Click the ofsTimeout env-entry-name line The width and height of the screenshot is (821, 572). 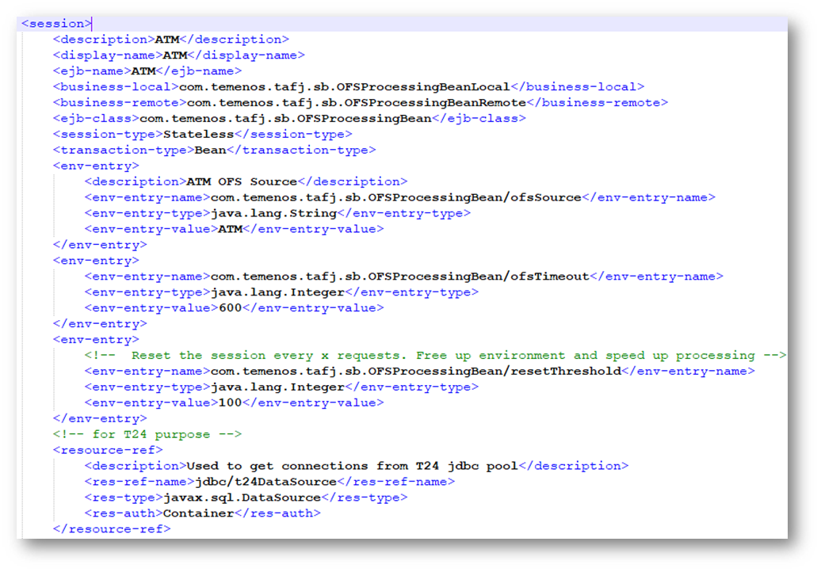coord(403,276)
